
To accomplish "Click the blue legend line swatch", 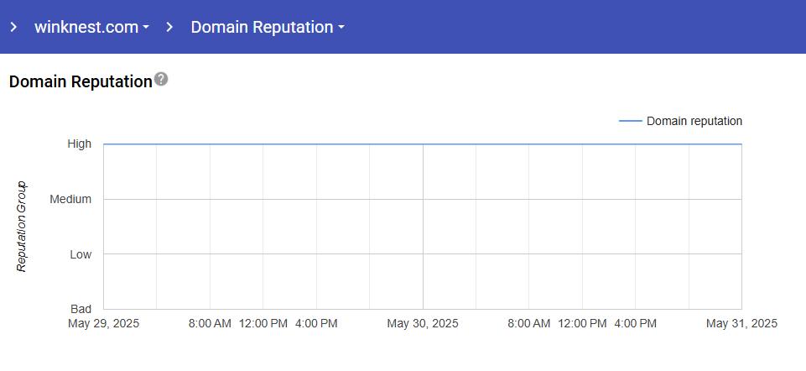I will coord(630,121).
